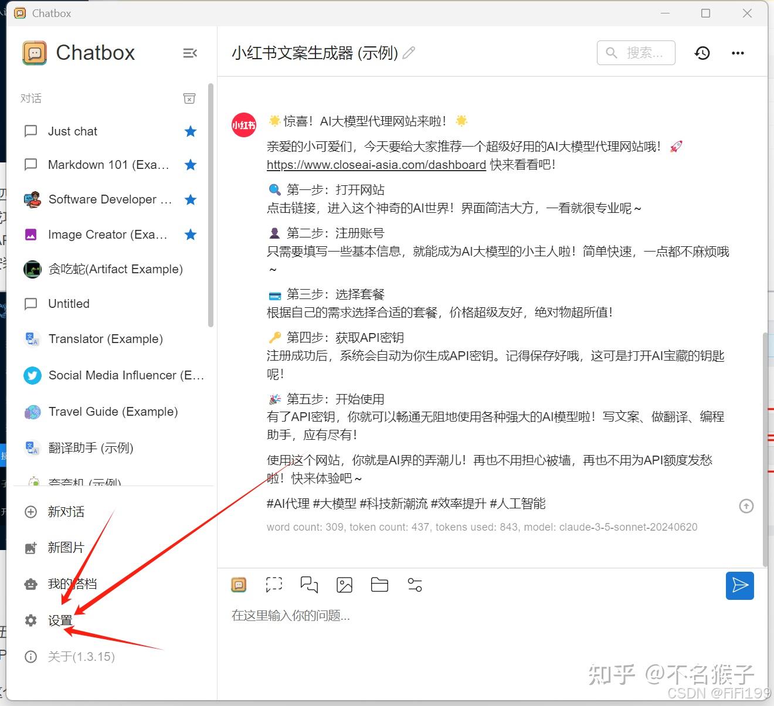Collapse the sidebar with the toggle icon
The height and width of the screenshot is (706, 774).
coord(190,53)
